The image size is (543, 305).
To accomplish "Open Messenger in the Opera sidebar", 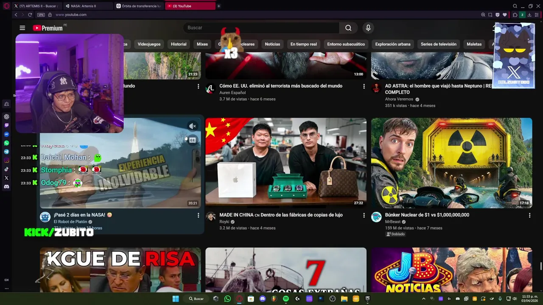I will coord(6,134).
